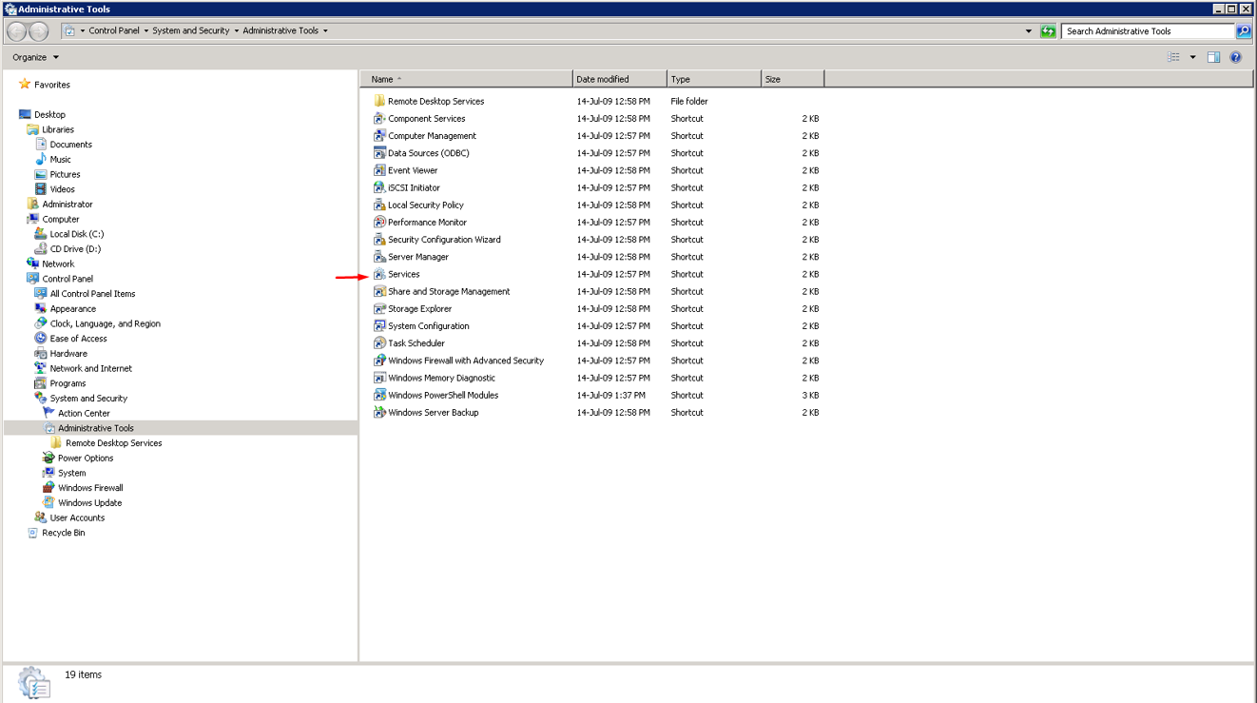Expand the change view options arrow

tap(1192, 57)
